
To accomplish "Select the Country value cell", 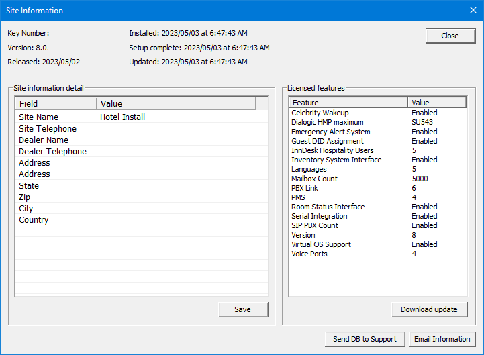I will tap(176, 220).
